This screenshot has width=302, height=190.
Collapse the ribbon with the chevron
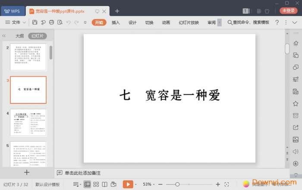[295, 22]
